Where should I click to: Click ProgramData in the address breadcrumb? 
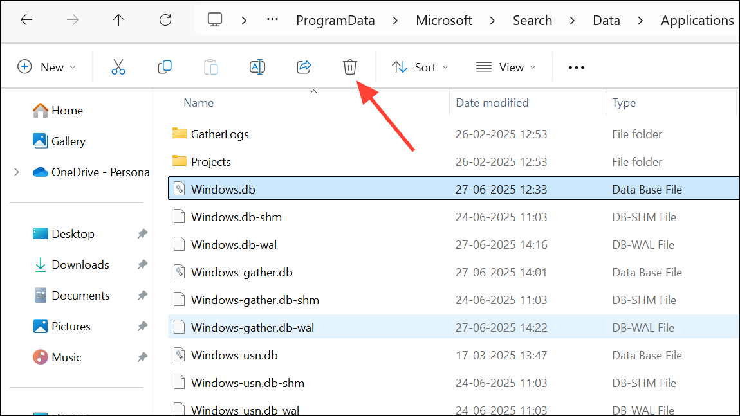tap(335, 21)
